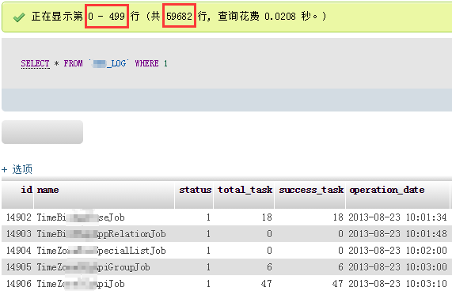Select id cell 14902
Viewport: 452px width, 291px height.
[19, 217]
